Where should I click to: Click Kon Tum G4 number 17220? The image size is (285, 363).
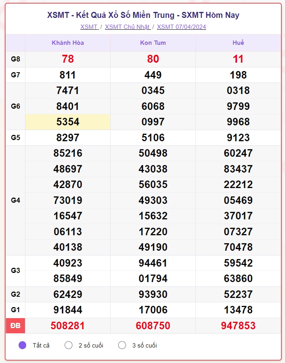(x=153, y=232)
